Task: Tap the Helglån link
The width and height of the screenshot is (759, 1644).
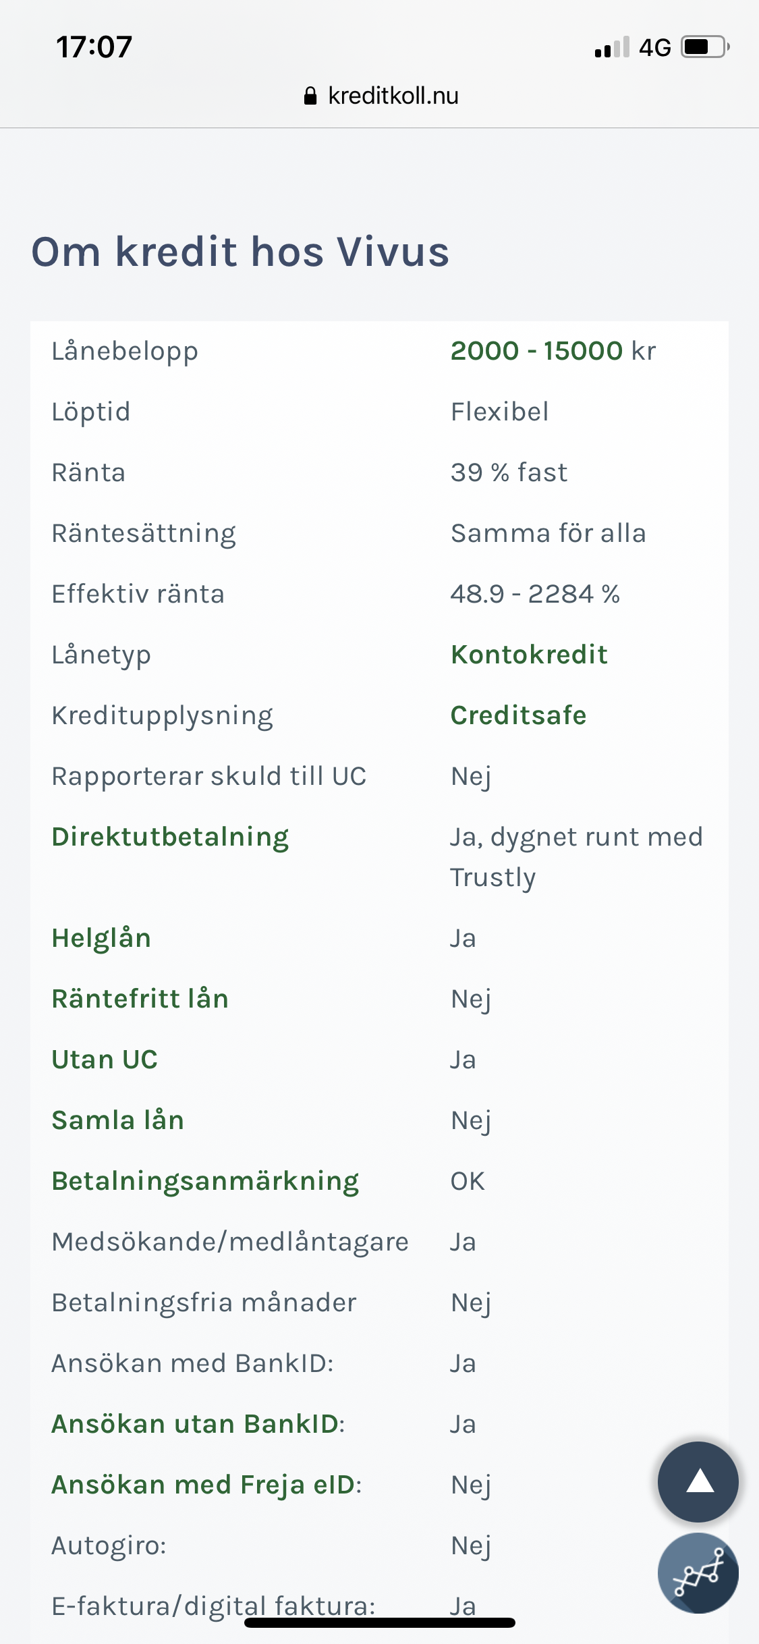Action: pyautogui.click(x=101, y=938)
